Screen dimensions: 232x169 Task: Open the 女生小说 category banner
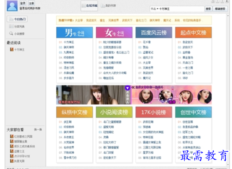(114, 32)
